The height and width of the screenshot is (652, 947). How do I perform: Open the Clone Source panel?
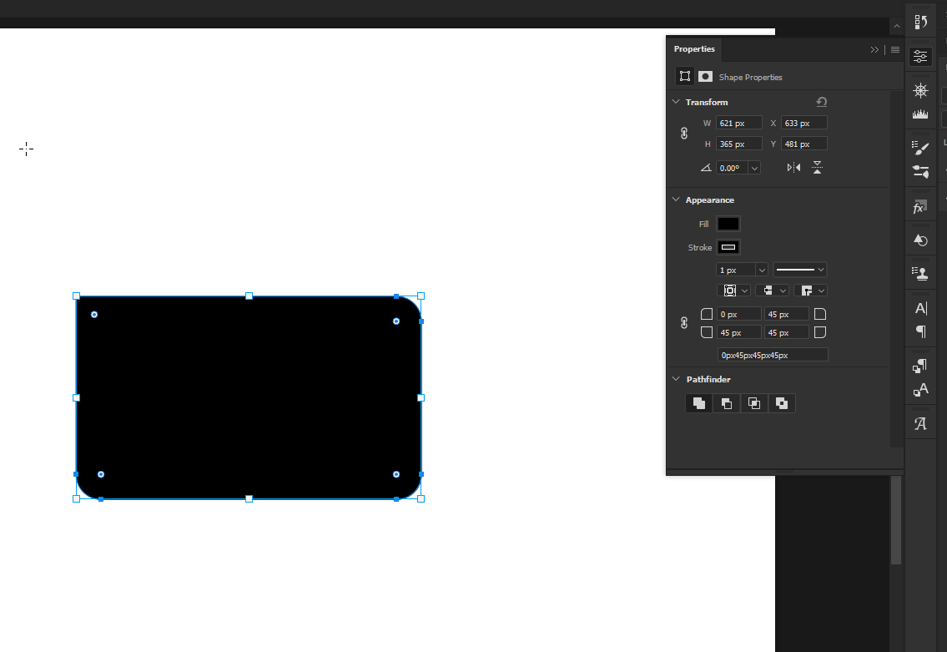pos(920,272)
